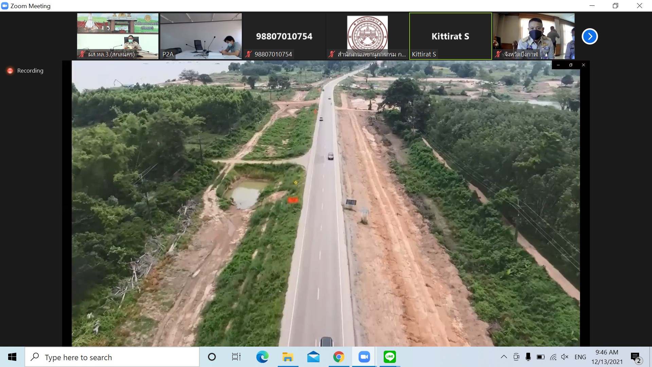Click the Zoom Meeting title bar icon
Screen dimensions: 652x367
click(x=5, y=6)
